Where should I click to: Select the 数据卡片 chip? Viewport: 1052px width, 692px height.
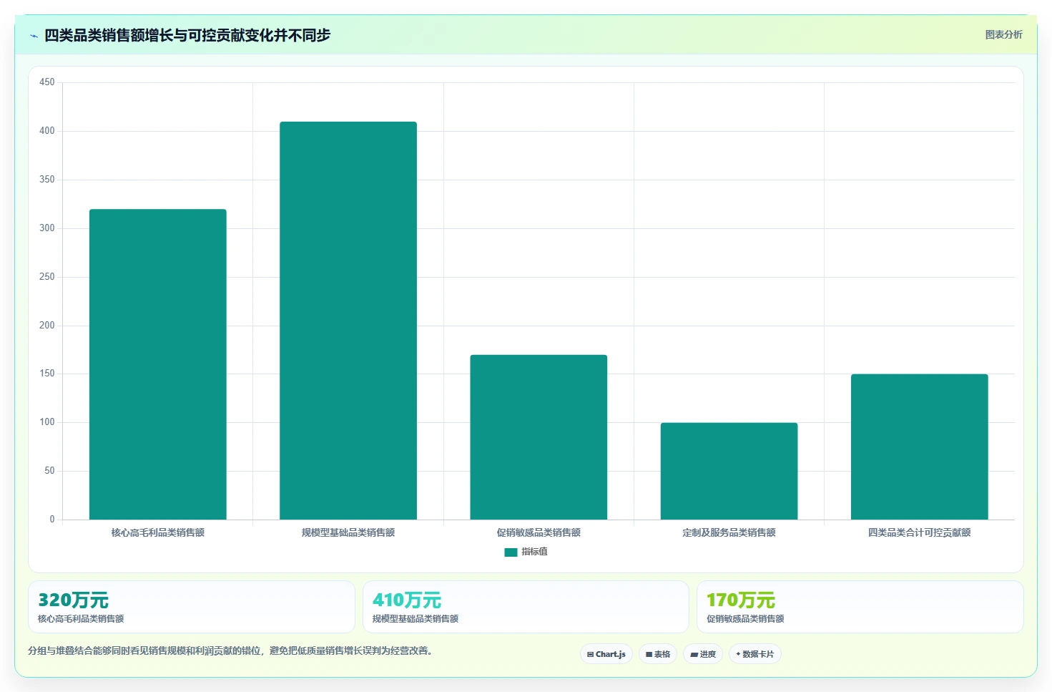(754, 654)
